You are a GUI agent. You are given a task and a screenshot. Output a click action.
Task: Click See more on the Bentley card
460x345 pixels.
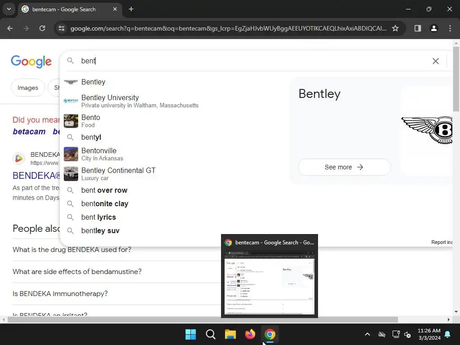coord(344,167)
